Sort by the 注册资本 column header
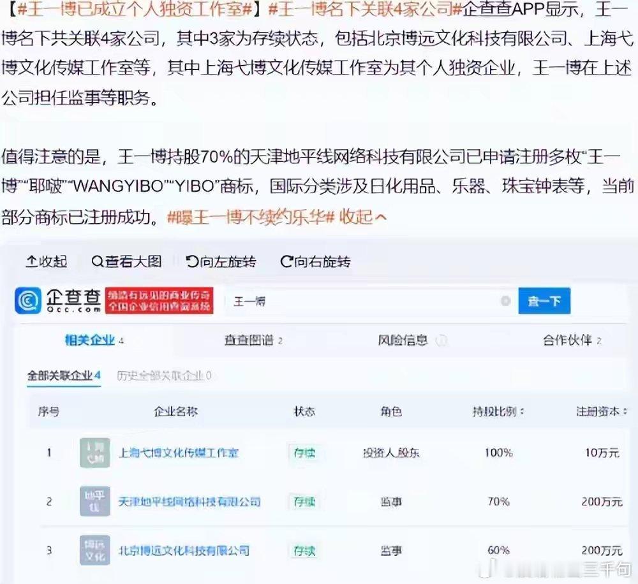This screenshot has height=584, width=638. click(602, 412)
